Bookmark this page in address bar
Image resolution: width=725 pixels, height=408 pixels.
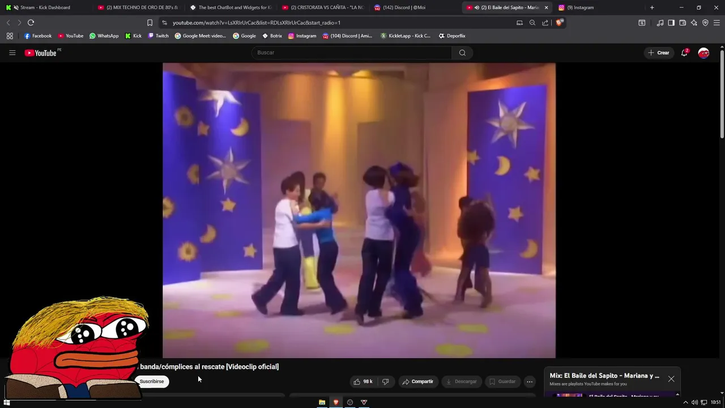(150, 23)
